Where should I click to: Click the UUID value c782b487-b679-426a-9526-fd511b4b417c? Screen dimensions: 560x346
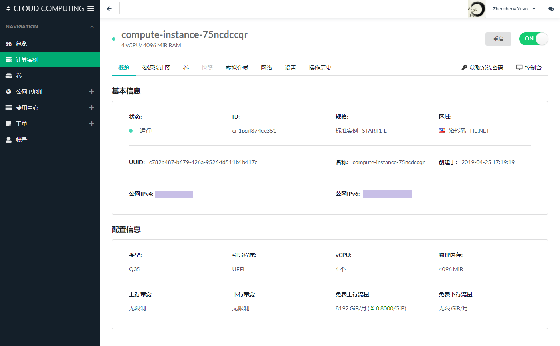pos(203,162)
